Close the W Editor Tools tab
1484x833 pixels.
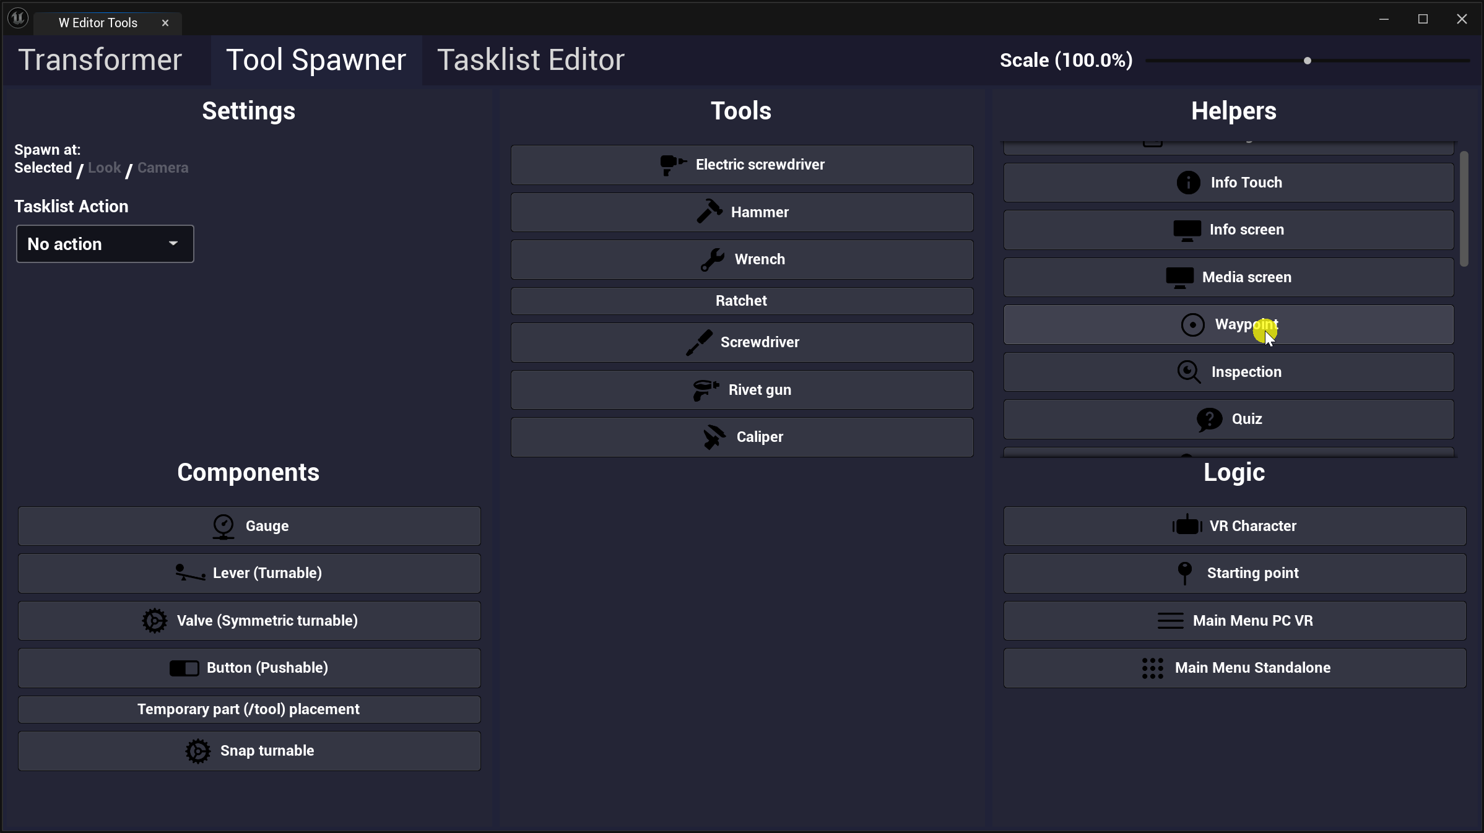tap(165, 23)
